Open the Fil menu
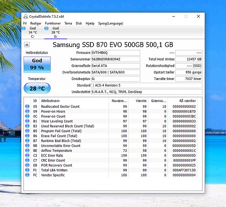The image size is (226, 207). click(x=25, y=23)
